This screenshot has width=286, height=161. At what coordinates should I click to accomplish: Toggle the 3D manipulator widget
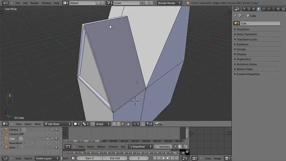pyautogui.click(x=93, y=124)
